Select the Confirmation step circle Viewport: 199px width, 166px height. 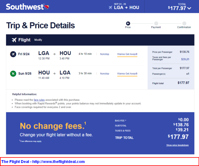pyautogui.click(x=184, y=23)
